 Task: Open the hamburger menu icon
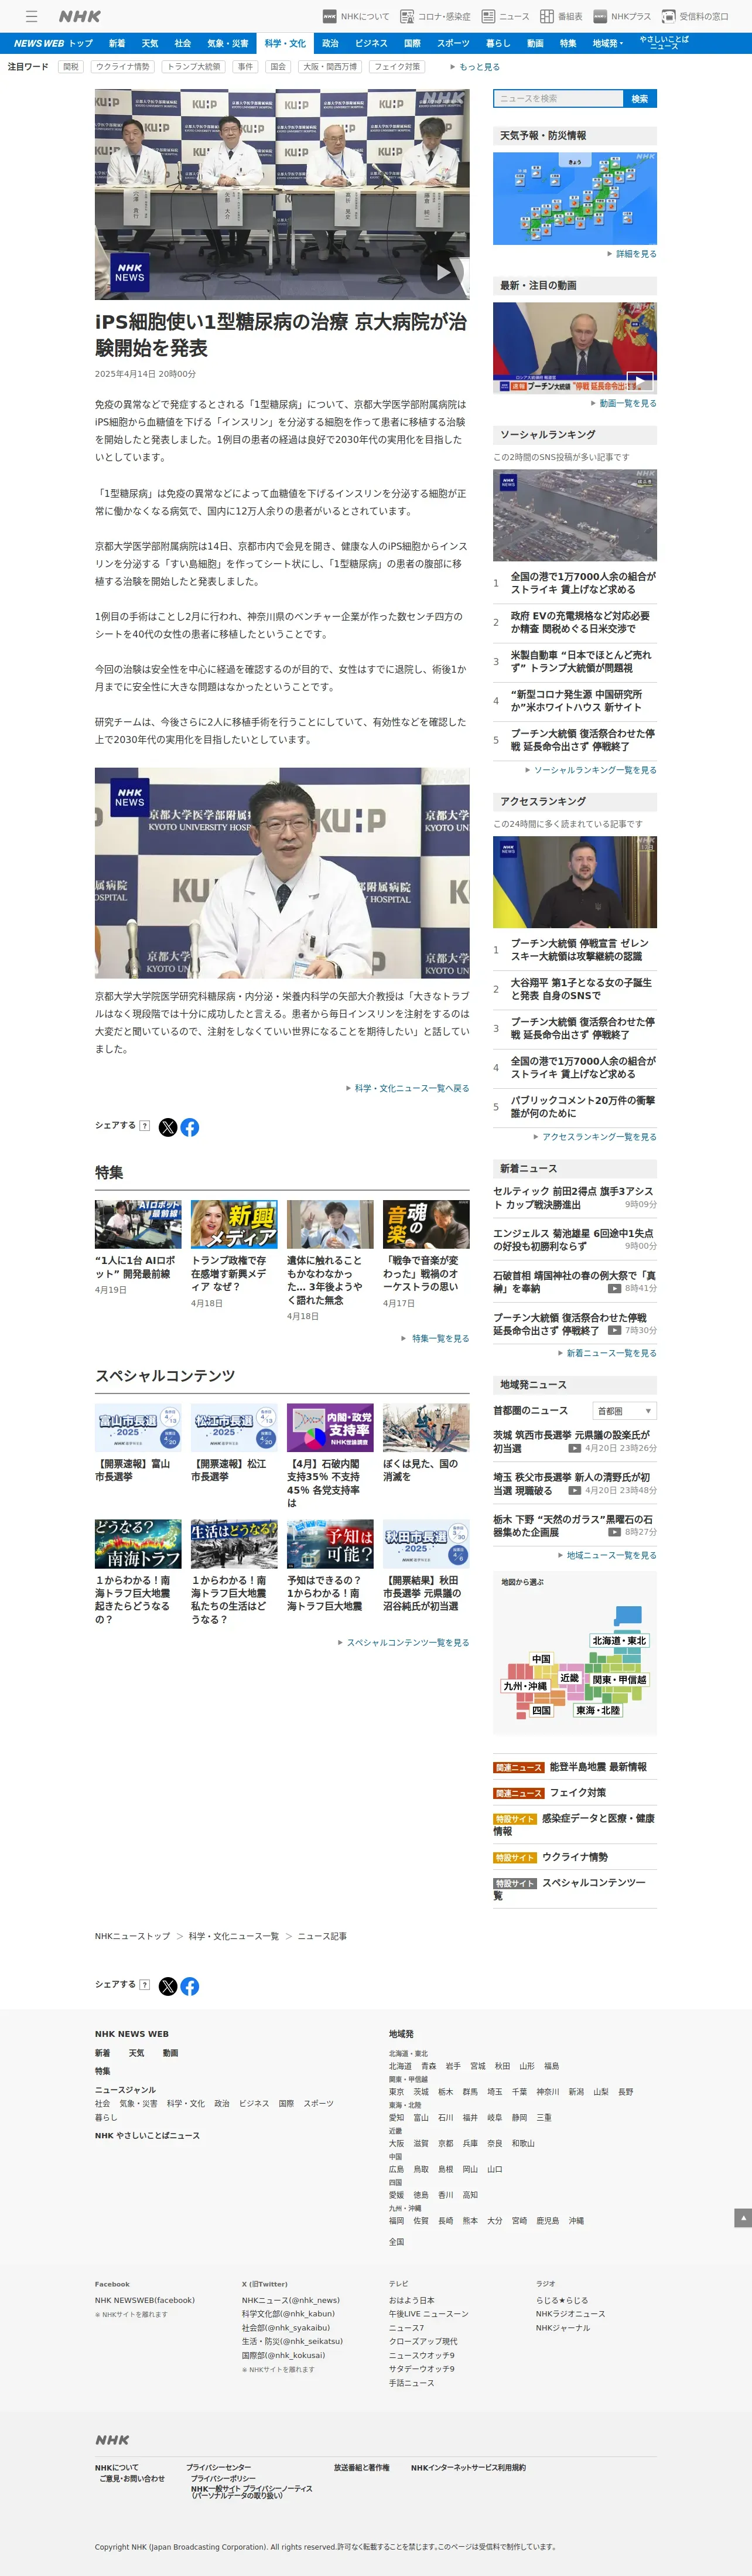click(x=32, y=16)
